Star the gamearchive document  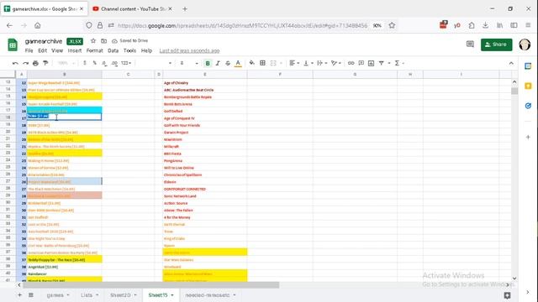(x=93, y=41)
